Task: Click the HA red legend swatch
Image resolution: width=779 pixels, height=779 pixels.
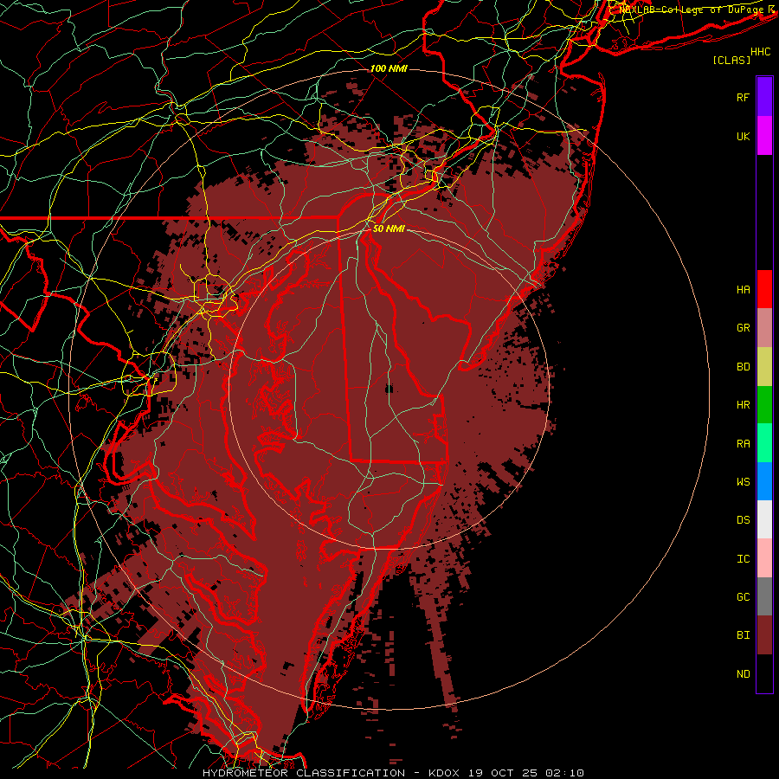Action: coord(764,289)
